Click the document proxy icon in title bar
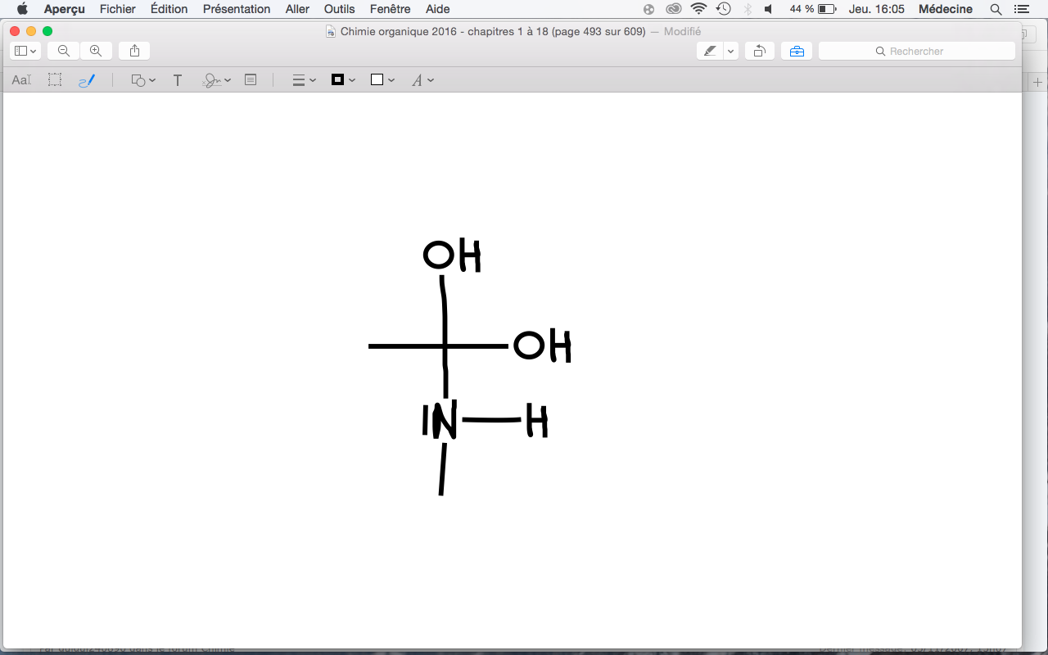The height and width of the screenshot is (655, 1048). [331, 31]
